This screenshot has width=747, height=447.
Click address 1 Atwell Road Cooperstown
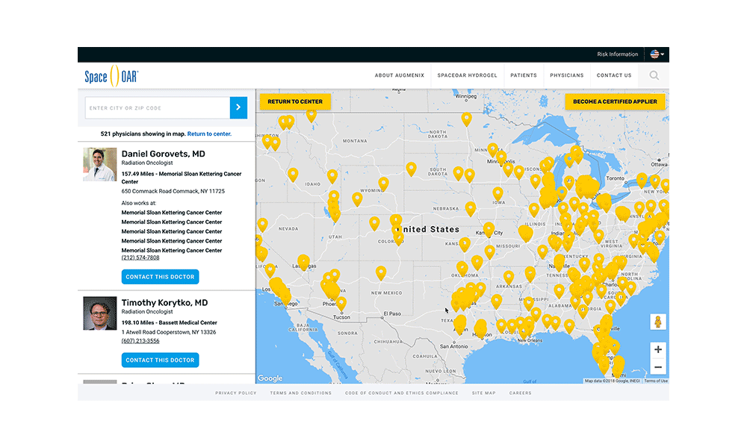pyautogui.click(x=169, y=332)
